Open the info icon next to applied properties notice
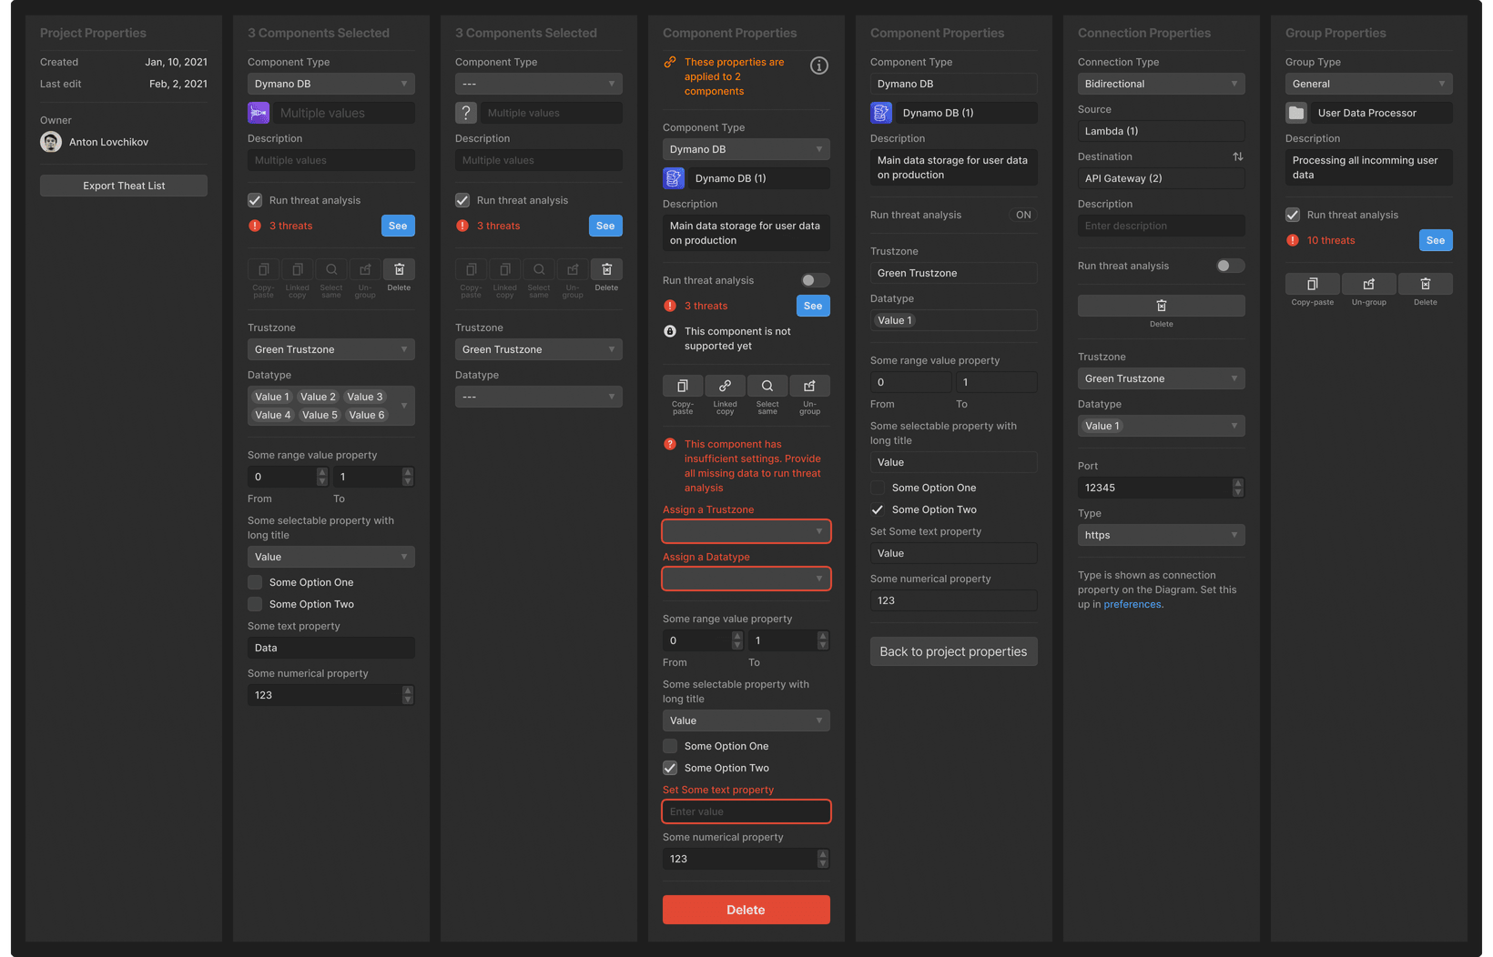1493x957 pixels. coord(818,65)
